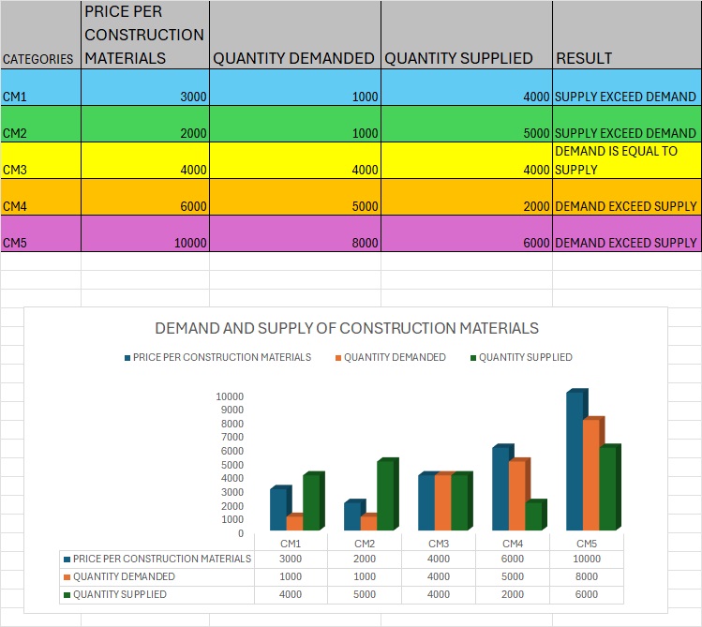Click the 10000 label on the chart's vertical axis
Viewport: 702px width, 627px height.
click(230, 396)
